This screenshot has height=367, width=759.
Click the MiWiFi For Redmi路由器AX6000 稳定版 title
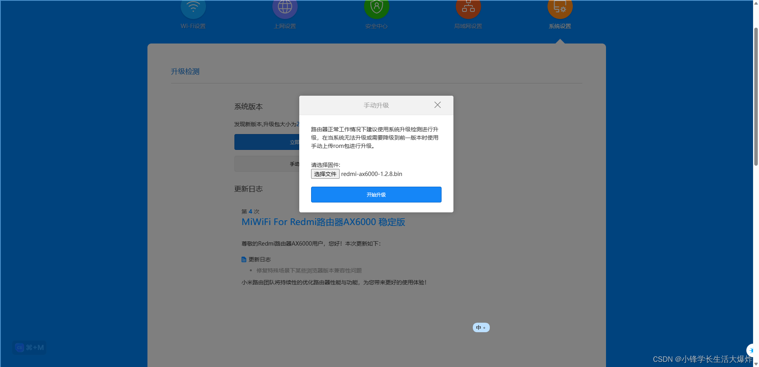click(323, 222)
